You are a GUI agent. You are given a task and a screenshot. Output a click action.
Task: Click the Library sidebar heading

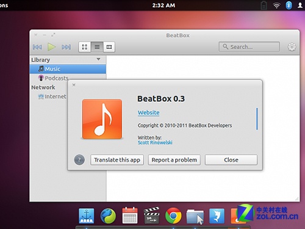[40, 60]
